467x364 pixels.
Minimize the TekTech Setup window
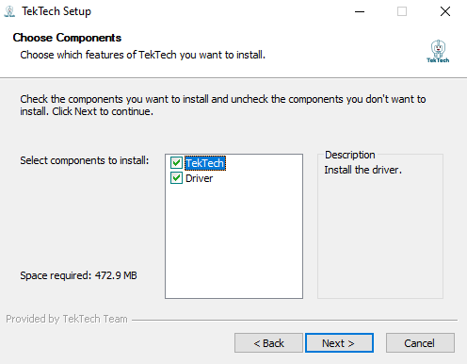(x=360, y=11)
